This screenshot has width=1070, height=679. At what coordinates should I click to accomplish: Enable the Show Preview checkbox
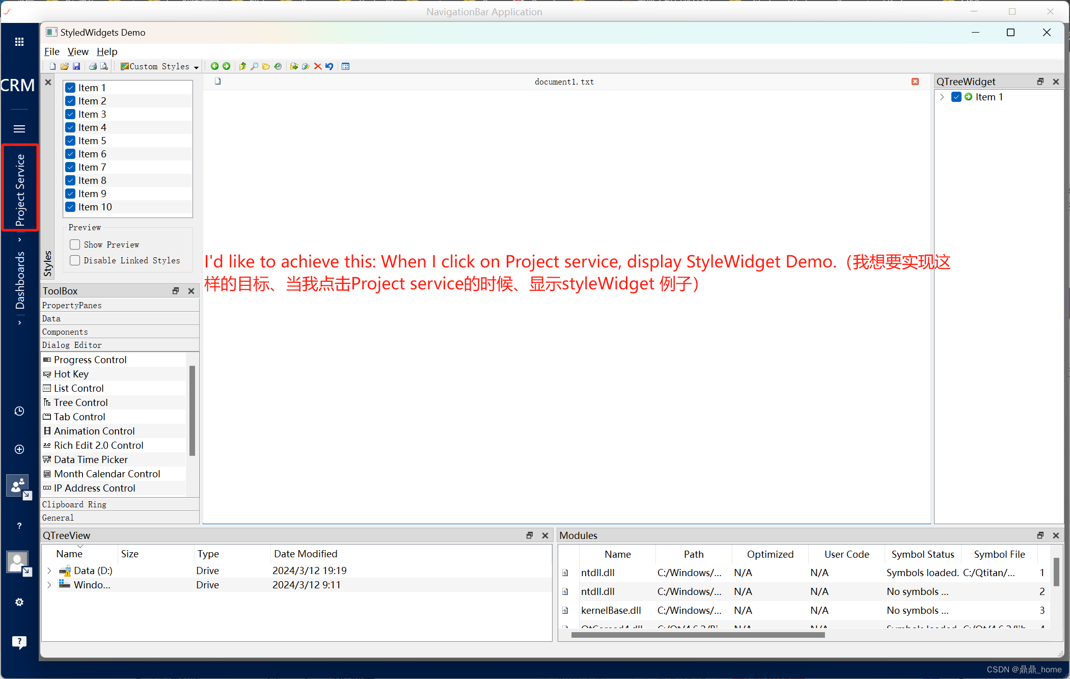tap(75, 245)
